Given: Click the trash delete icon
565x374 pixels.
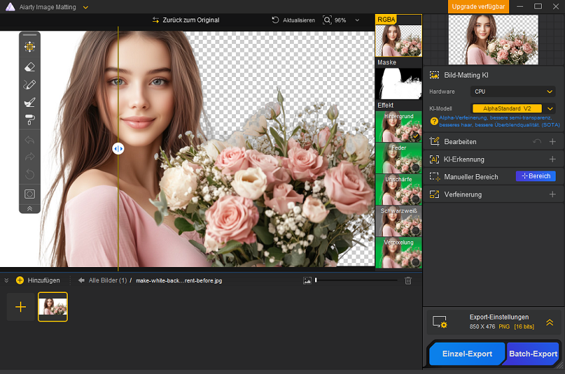Looking at the screenshot, I should coord(408,280).
